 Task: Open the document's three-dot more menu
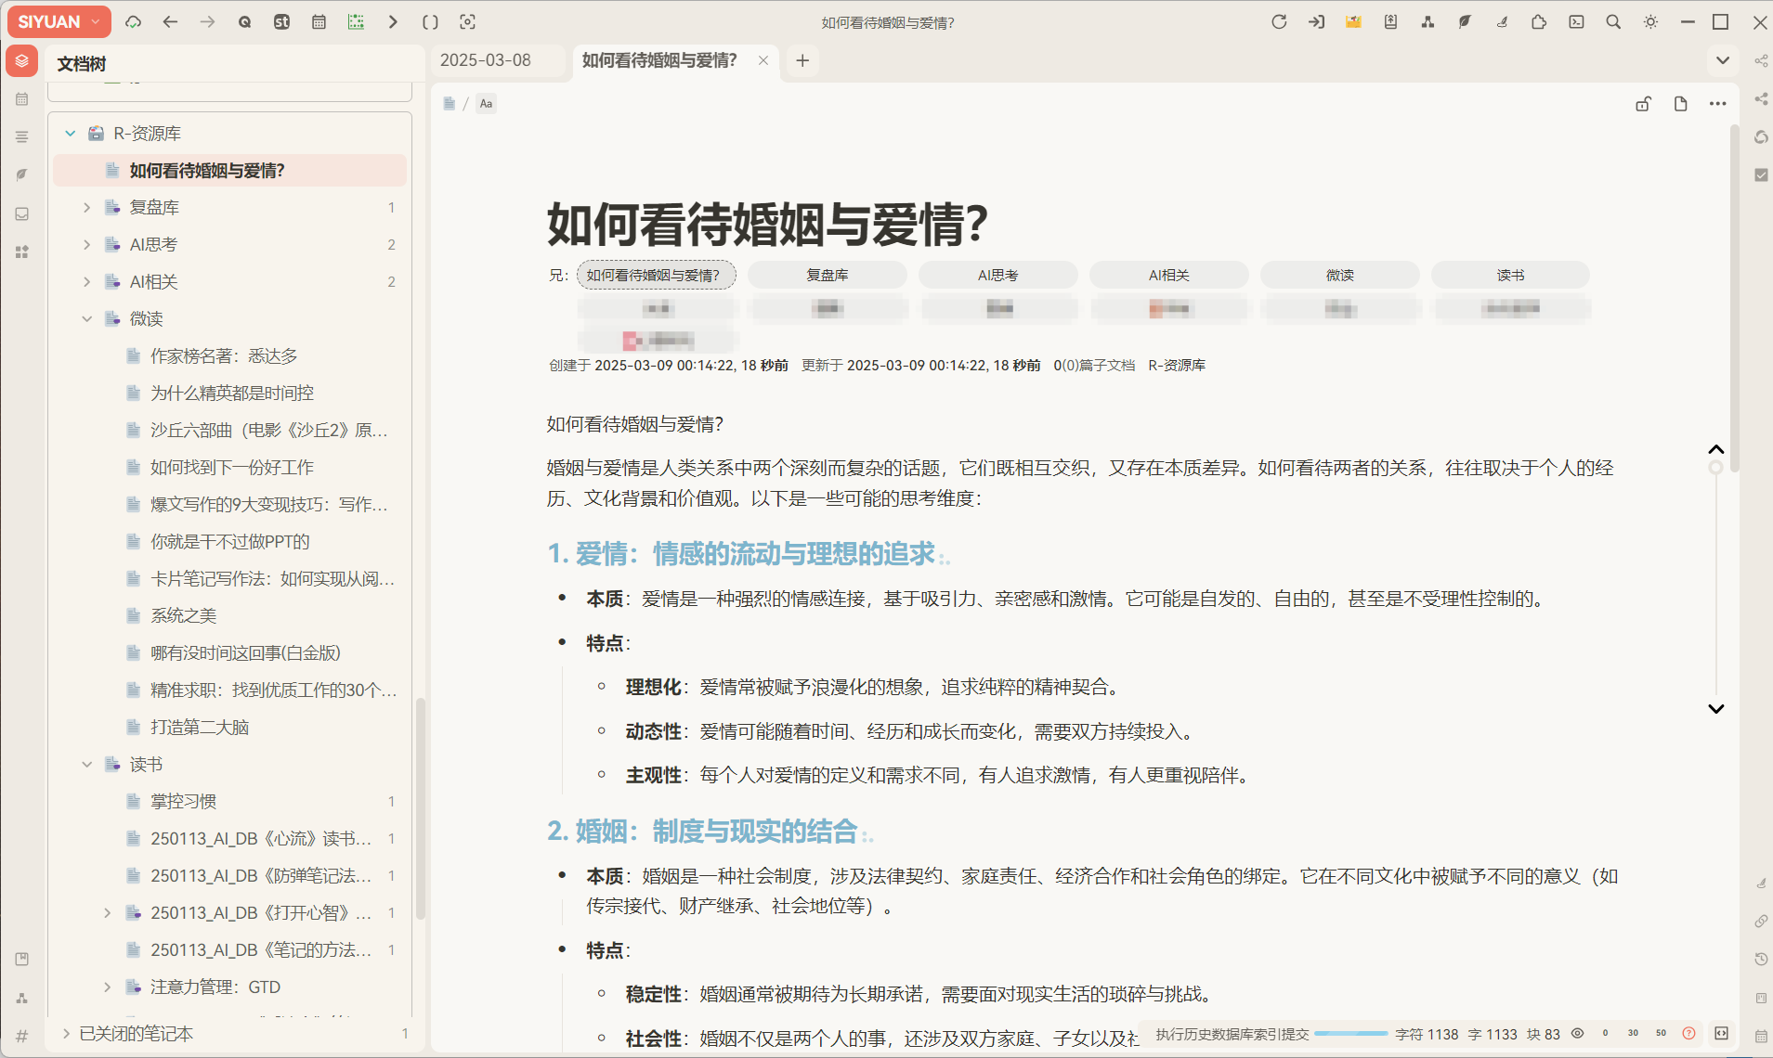click(x=1717, y=104)
